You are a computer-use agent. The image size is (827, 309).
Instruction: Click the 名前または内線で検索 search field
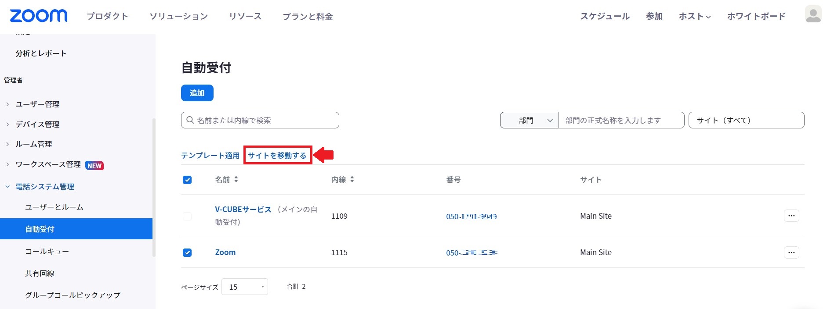(264, 121)
